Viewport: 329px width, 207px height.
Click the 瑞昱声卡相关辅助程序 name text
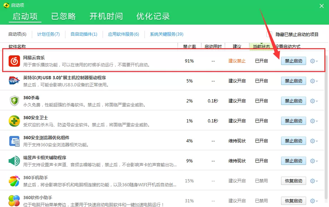coord(45,157)
